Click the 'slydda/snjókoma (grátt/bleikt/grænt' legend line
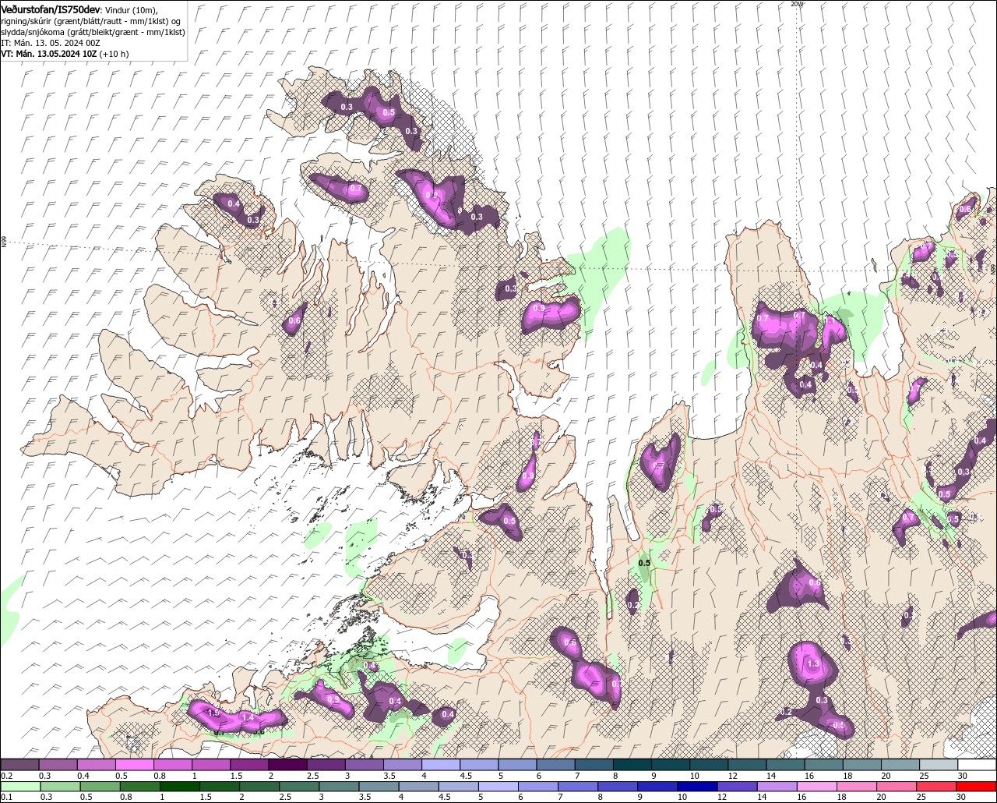 tap(93, 31)
